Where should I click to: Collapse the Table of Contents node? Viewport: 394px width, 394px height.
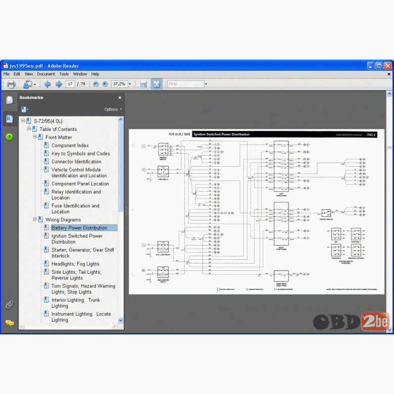pyautogui.click(x=29, y=129)
